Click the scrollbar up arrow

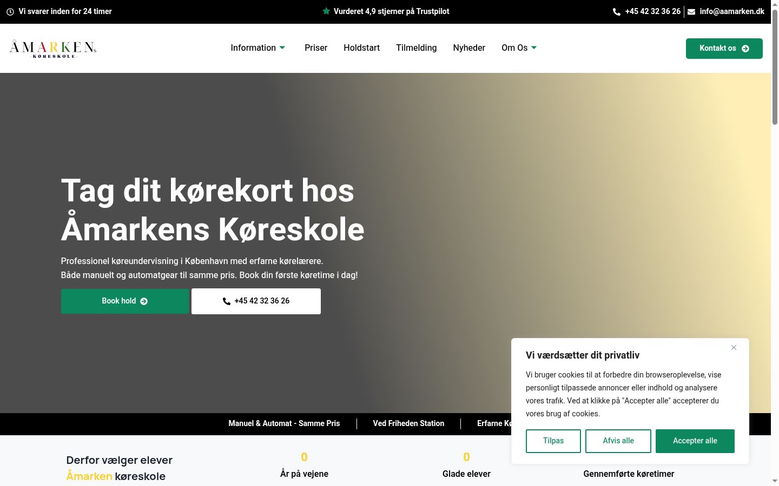pyautogui.click(x=775, y=4)
